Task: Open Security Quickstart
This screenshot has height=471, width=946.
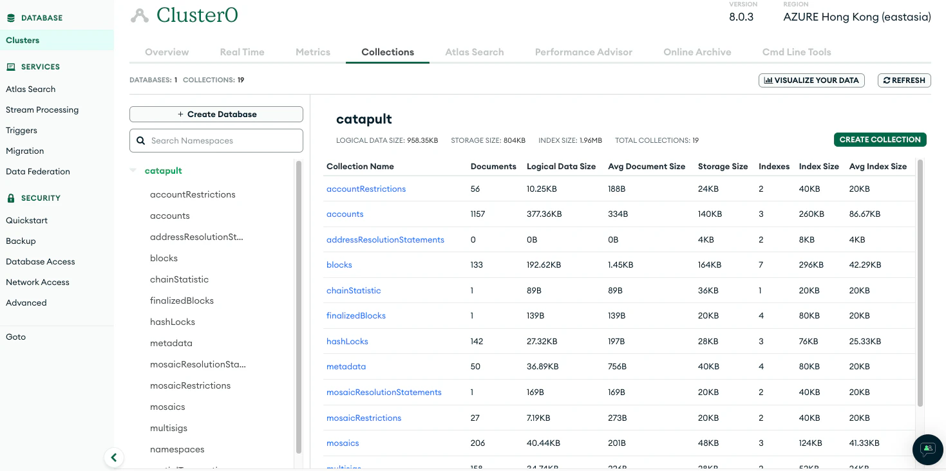Action: point(27,221)
